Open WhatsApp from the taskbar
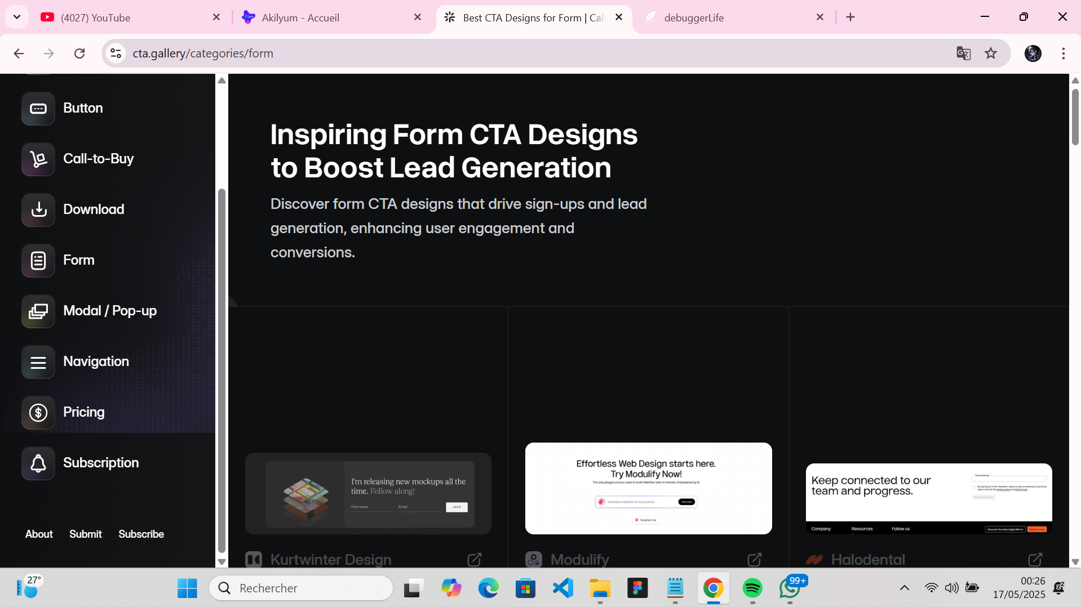 (790, 588)
